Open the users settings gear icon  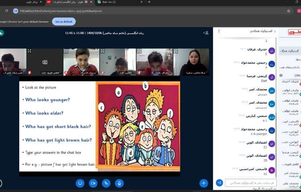pyautogui.click(x=281, y=75)
